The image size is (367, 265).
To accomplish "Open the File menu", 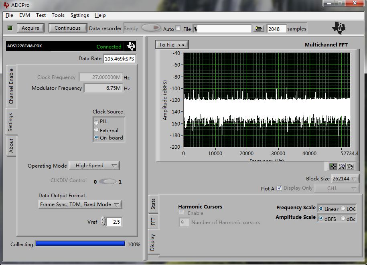I will 9,15.
